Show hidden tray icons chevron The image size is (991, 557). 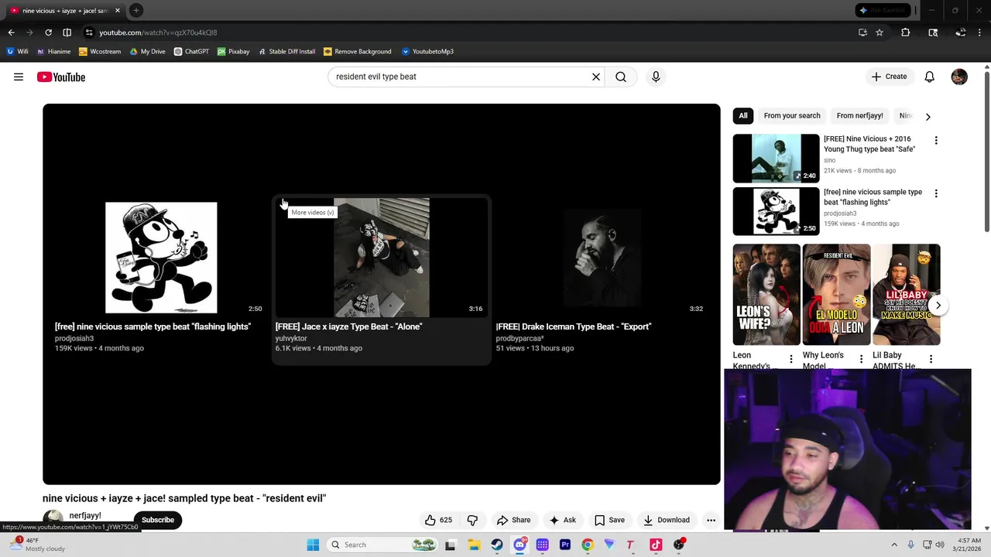(x=894, y=545)
